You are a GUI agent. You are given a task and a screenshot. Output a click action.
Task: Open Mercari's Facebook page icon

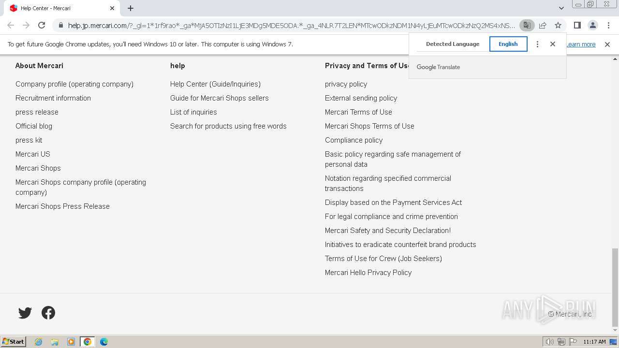coord(48,313)
